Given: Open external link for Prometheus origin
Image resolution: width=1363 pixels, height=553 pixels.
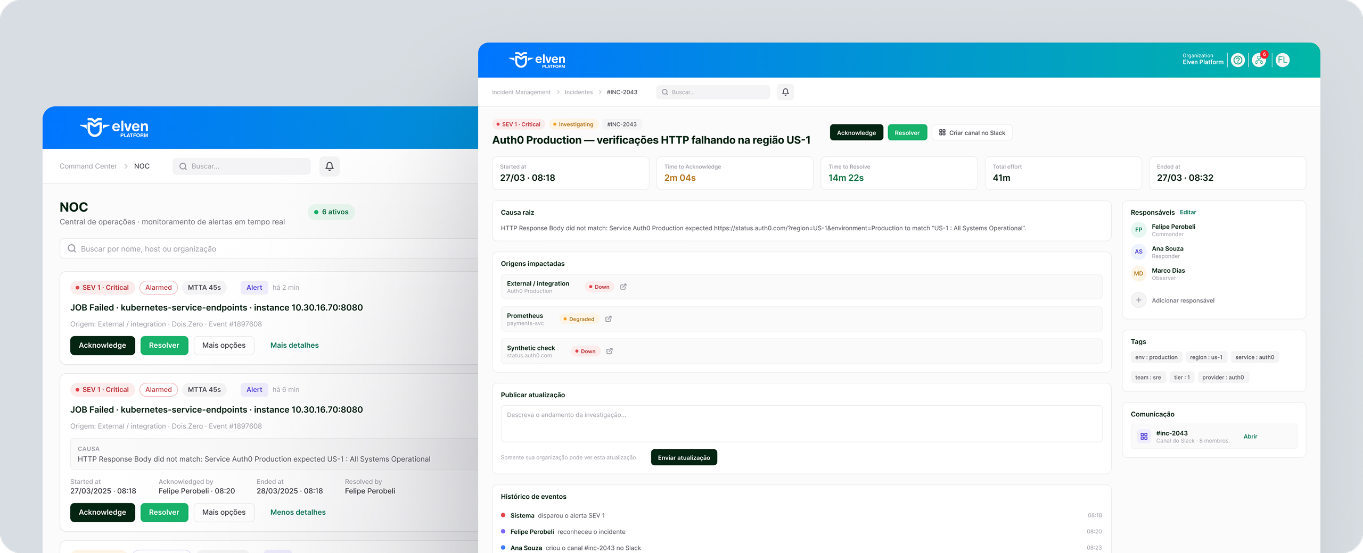Looking at the screenshot, I should click(609, 319).
